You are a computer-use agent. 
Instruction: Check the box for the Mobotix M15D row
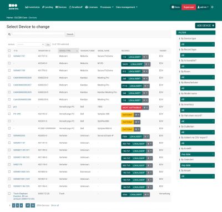point(9,63)
